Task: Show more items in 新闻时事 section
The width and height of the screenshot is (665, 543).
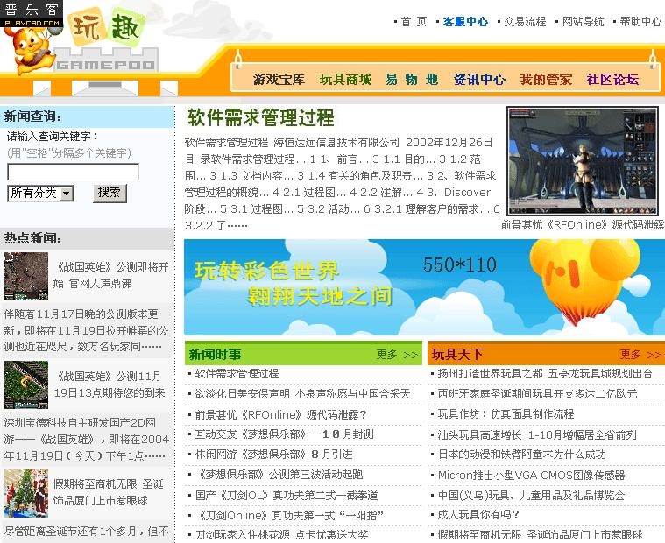Action: pyautogui.click(x=397, y=355)
